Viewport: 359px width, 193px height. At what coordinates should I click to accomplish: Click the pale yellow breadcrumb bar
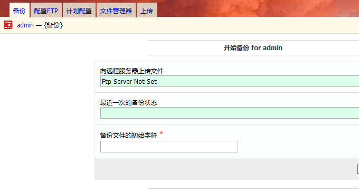coord(179,25)
